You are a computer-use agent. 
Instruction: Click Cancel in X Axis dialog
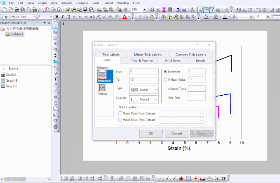tap(176, 134)
